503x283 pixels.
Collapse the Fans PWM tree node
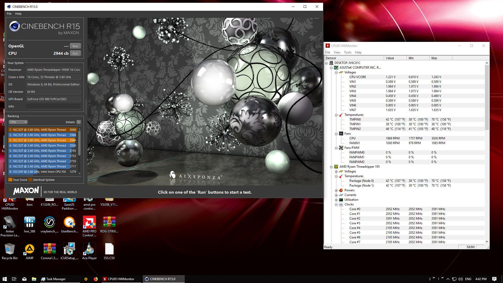[336, 148]
